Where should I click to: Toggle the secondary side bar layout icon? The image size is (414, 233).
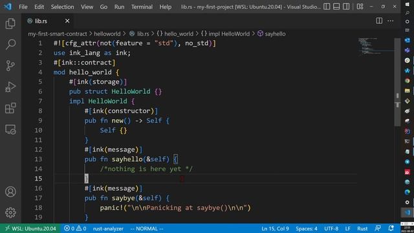[346, 6]
